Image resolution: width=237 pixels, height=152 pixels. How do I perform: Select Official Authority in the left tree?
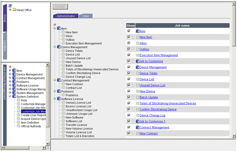[31, 126]
